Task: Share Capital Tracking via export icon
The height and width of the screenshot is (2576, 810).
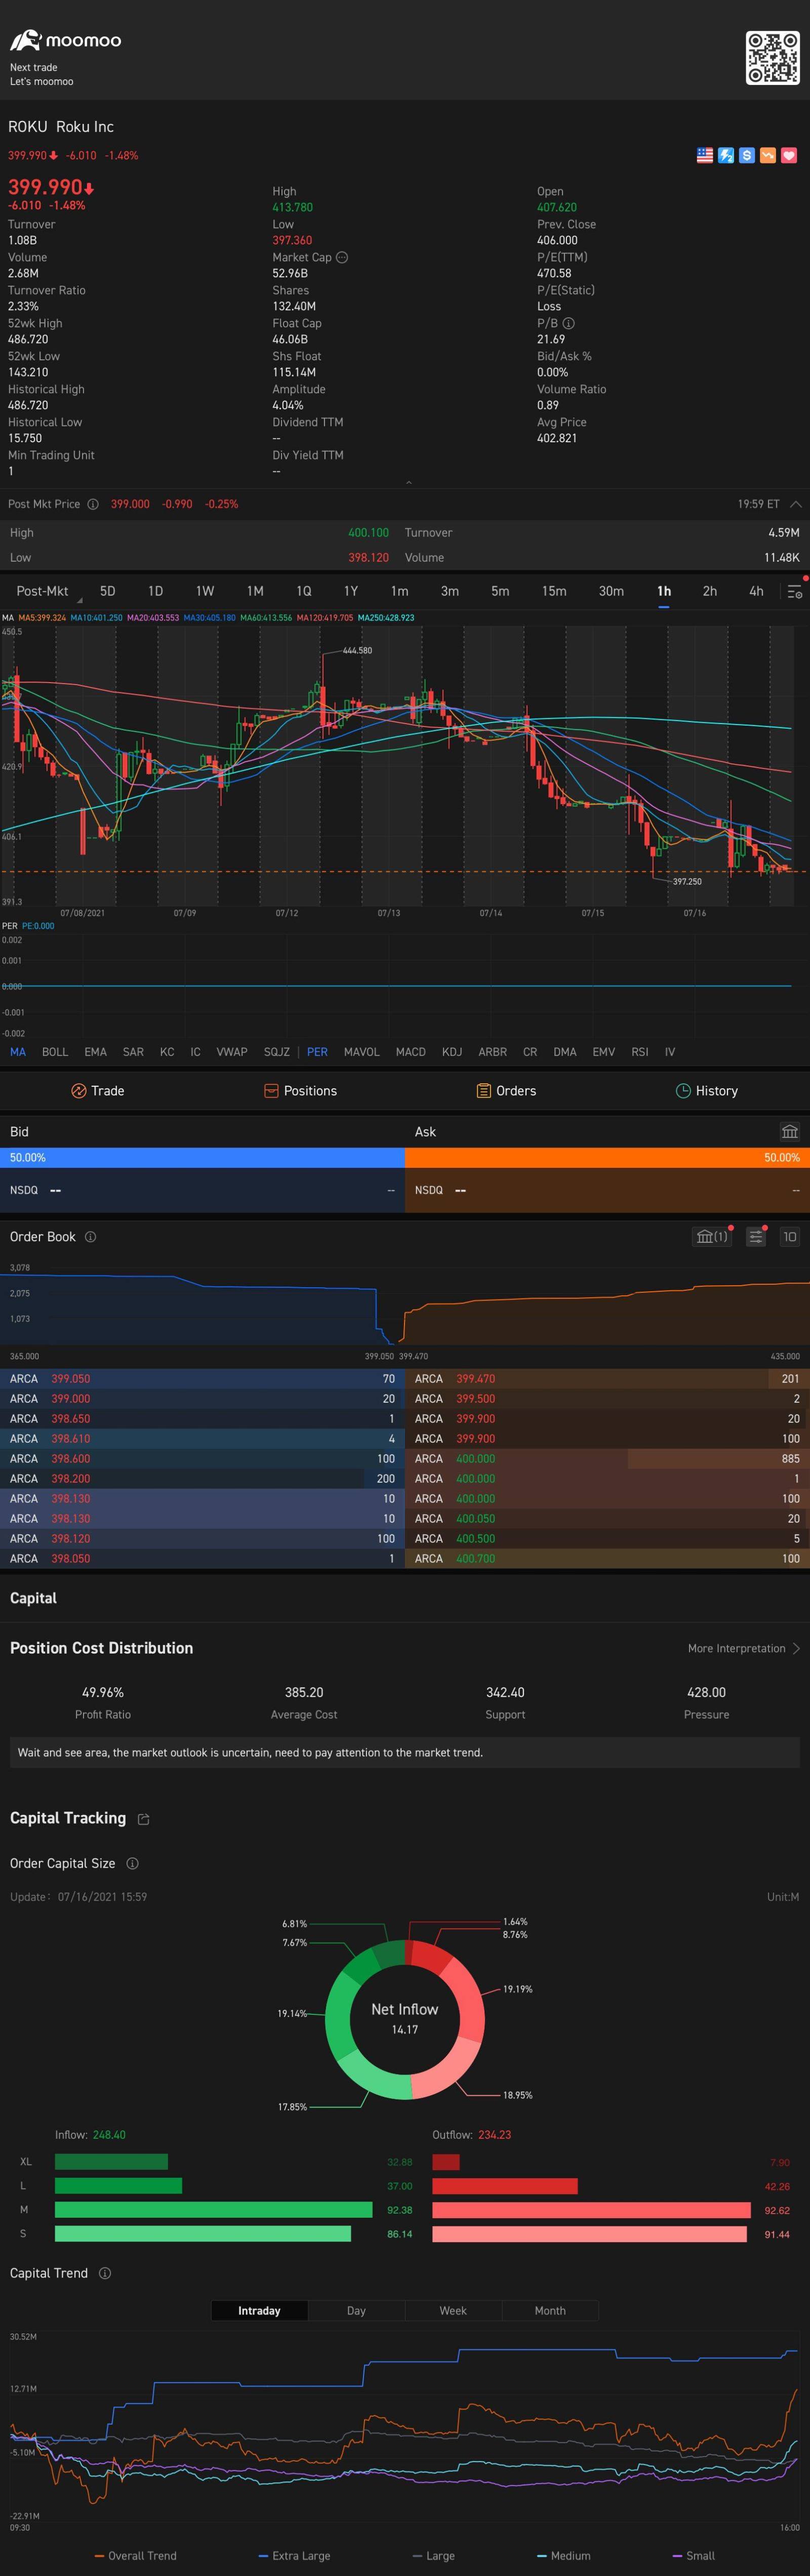Action: [x=143, y=1819]
